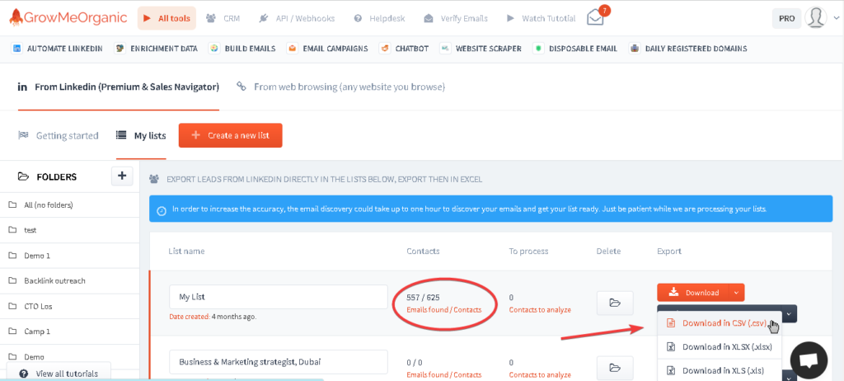Image resolution: width=844 pixels, height=381 pixels.
Task: Click the GrowMeOrganic logo
Action: coord(68,18)
